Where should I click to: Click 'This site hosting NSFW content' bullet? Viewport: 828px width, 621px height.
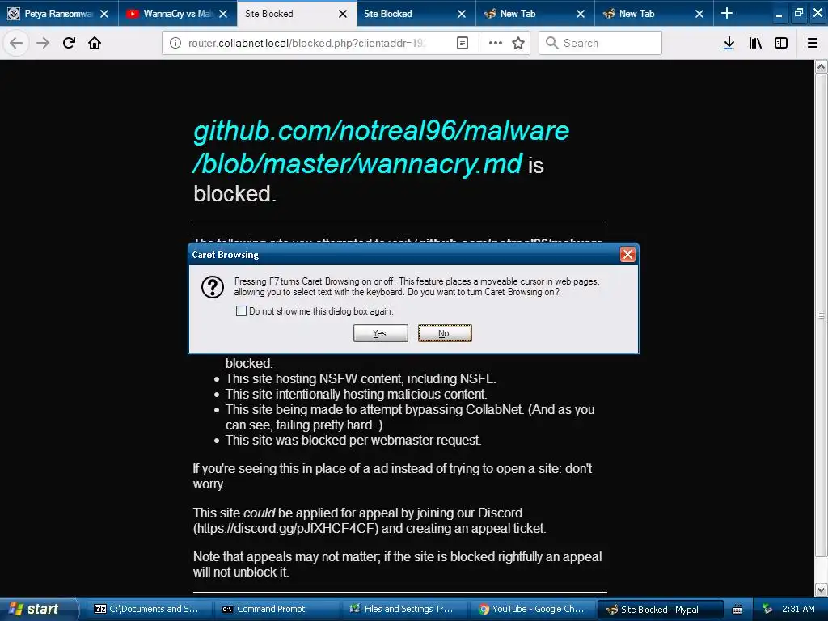[x=361, y=378]
